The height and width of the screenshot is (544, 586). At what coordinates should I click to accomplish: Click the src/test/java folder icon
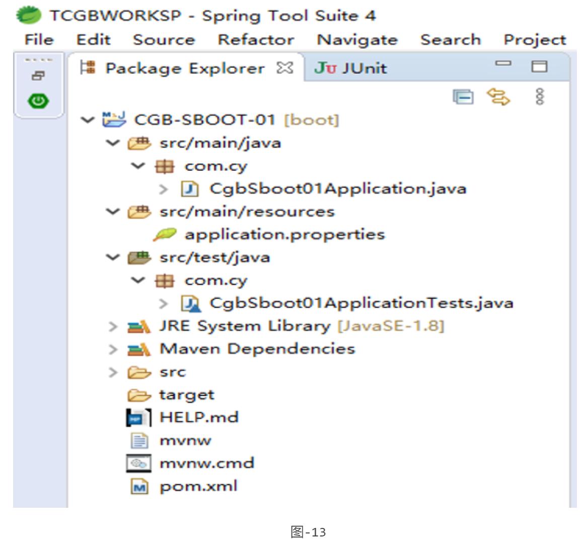click(x=139, y=257)
